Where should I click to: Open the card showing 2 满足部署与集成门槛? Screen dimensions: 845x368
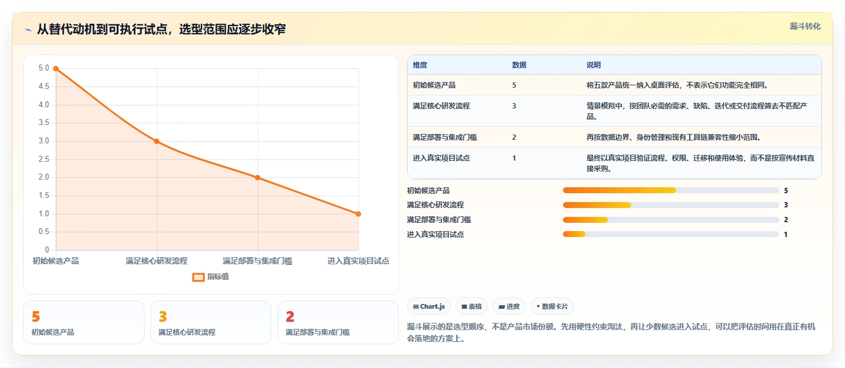pyautogui.click(x=338, y=322)
